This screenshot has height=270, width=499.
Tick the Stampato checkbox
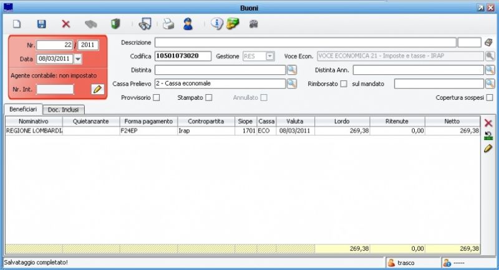pos(209,97)
